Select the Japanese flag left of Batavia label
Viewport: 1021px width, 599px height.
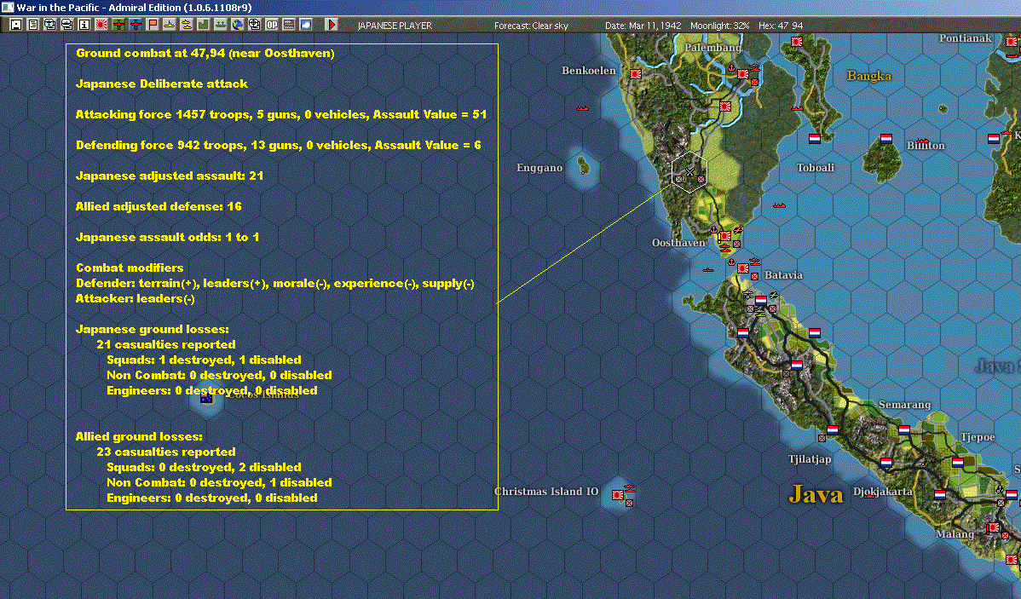[743, 268]
